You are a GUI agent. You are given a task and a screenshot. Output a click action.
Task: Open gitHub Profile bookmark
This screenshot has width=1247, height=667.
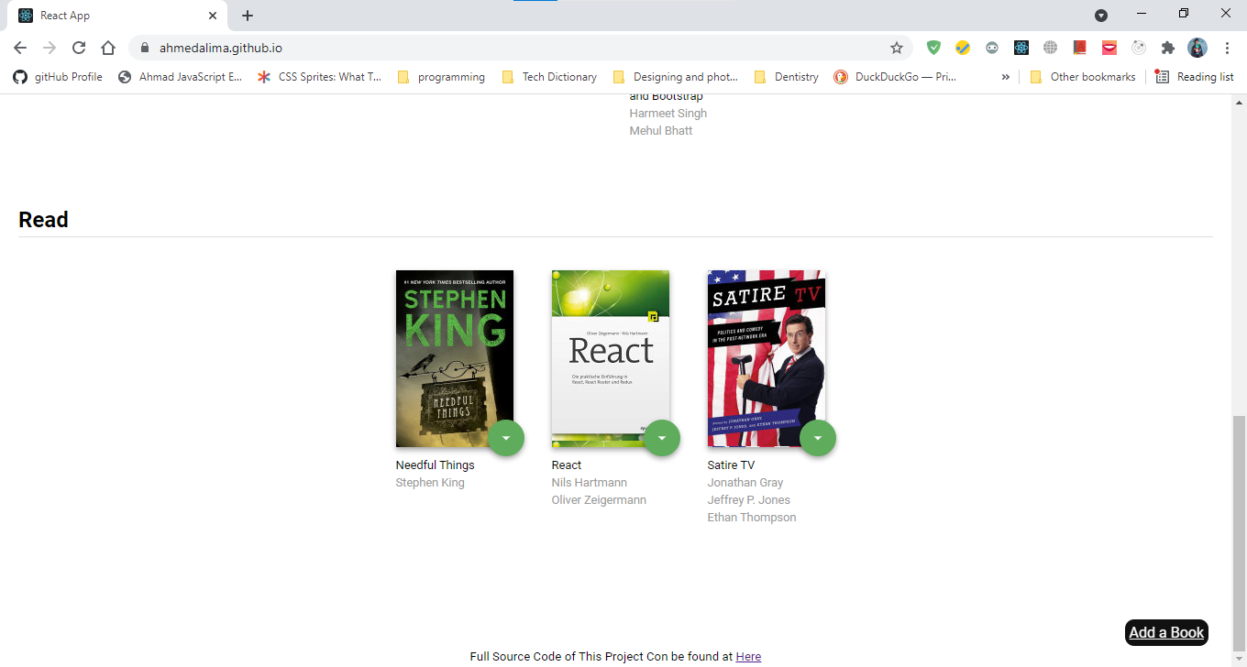pos(58,77)
